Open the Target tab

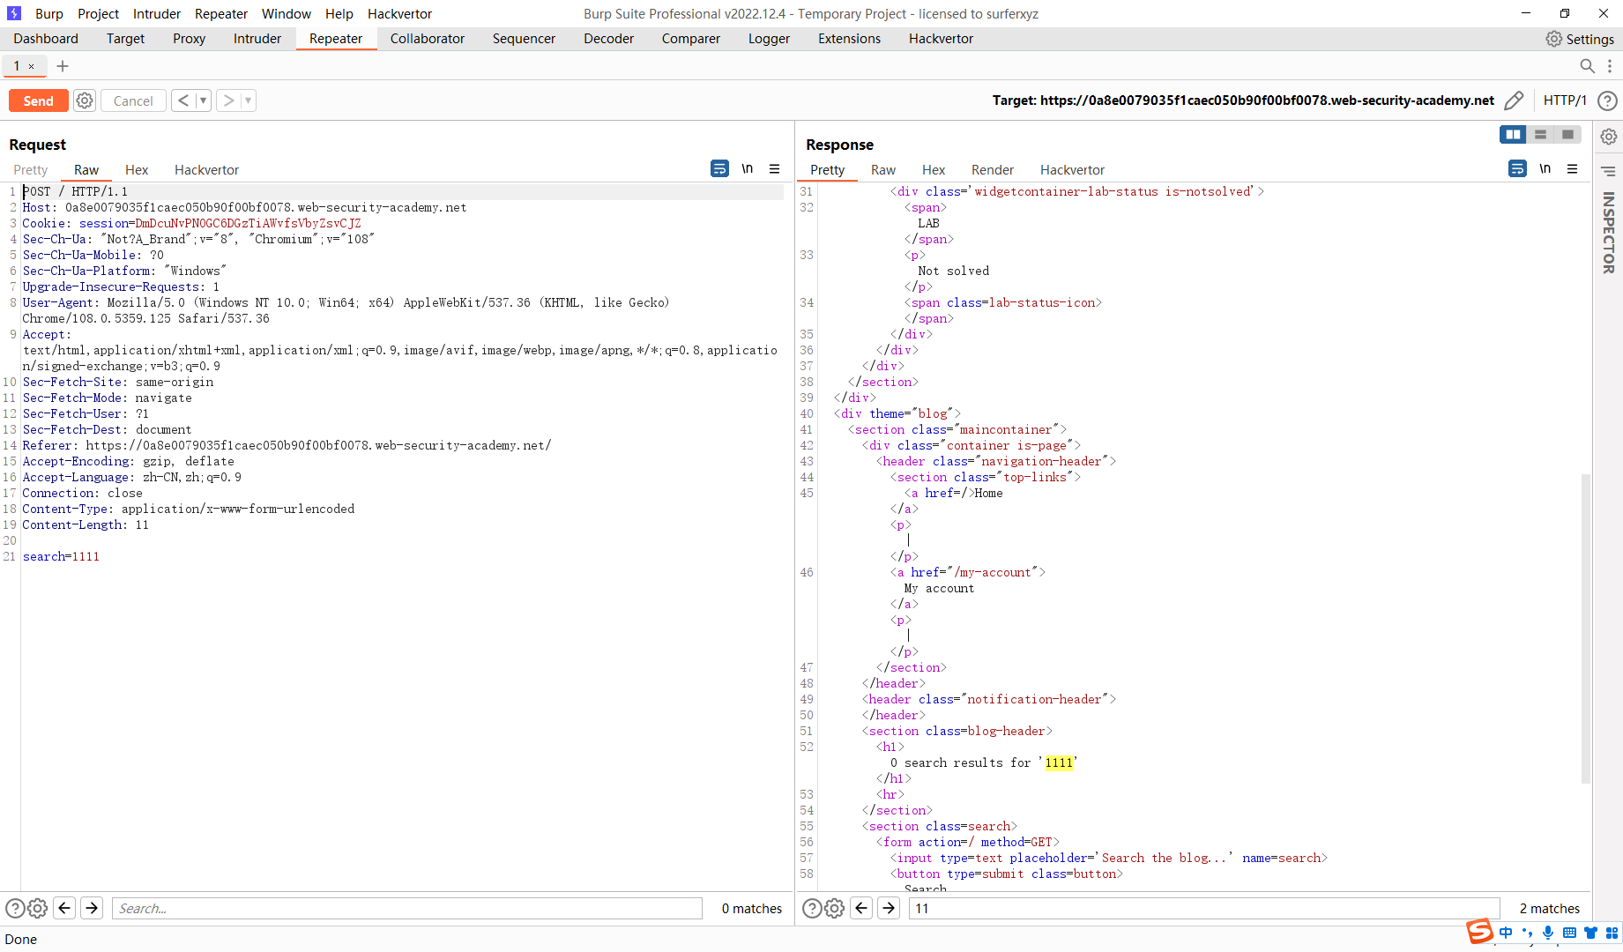[x=125, y=39]
